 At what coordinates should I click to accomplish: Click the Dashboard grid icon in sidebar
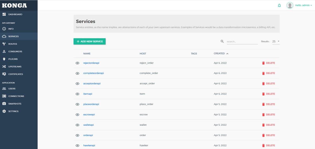[4, 14]
